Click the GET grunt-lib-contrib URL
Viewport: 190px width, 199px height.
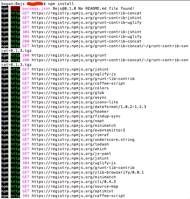83,79
